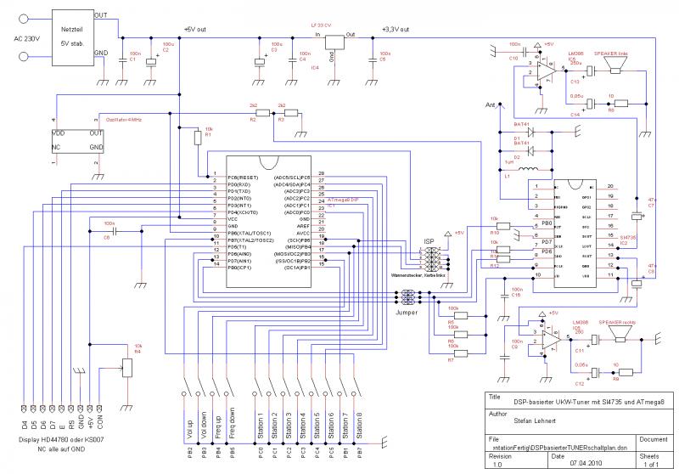Click the Oszillator 4MHz component box

tap(73, 141)
